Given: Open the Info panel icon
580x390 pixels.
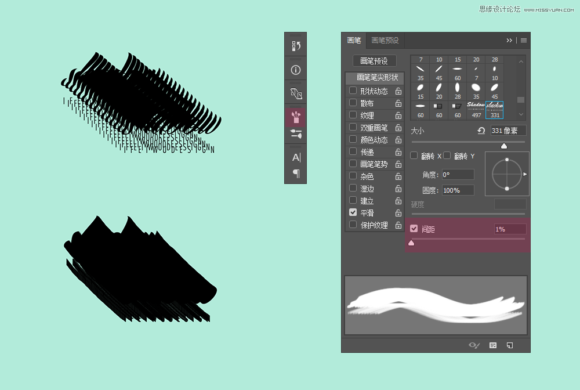Looking at the screenshot, I should (296, 70).
